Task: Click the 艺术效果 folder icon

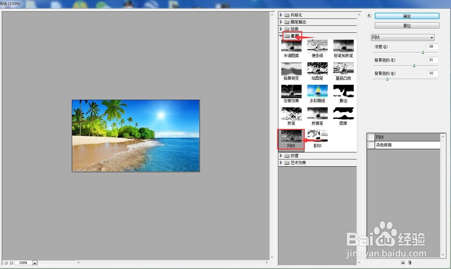Action: (x=287, y=162)
